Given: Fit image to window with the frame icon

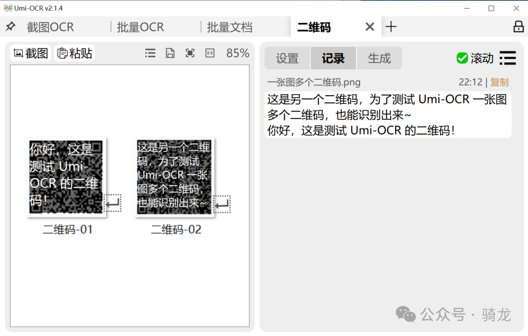Looking at the screenshot, I should [x=190, y=53].
